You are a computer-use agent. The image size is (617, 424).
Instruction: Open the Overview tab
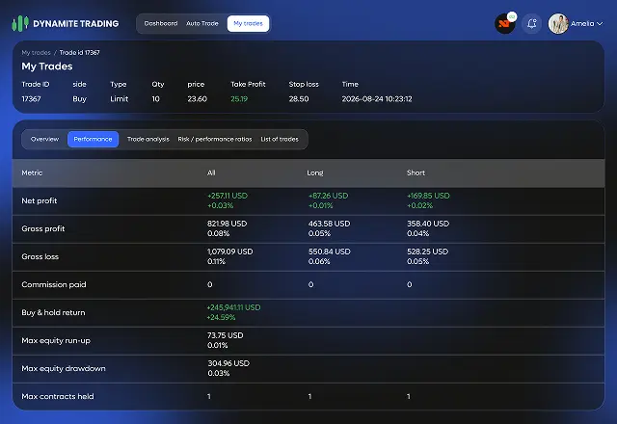coord(44,139)
